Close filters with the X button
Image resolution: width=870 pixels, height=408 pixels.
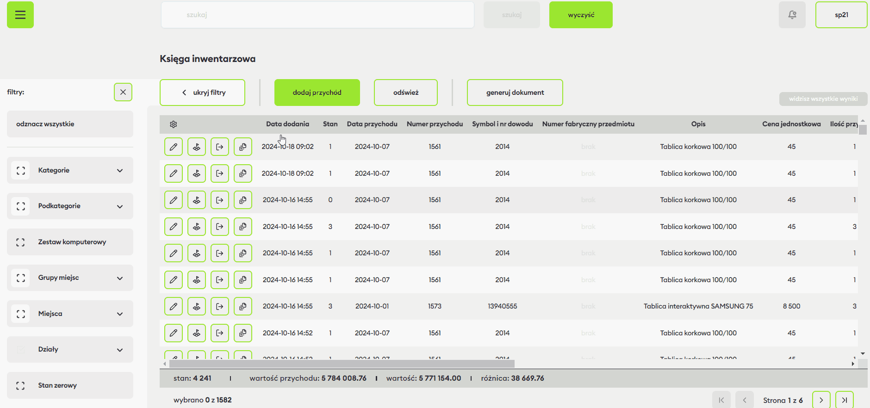point(123,92)
